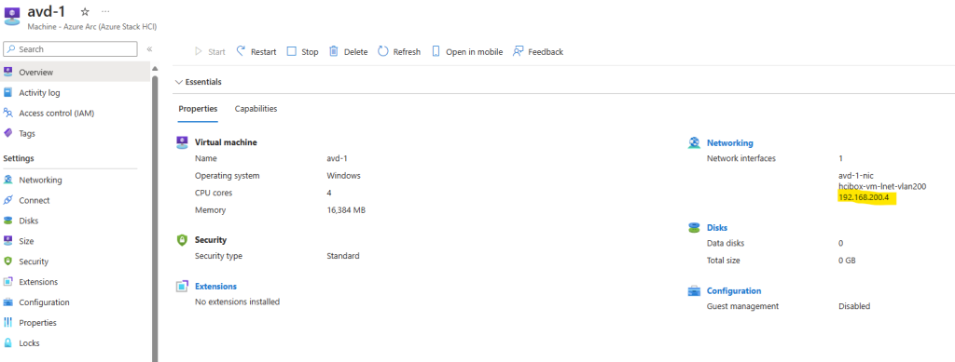Click the avd-1-nic interface name
Viewport: 955px width, 362px height.
[856, 176]
